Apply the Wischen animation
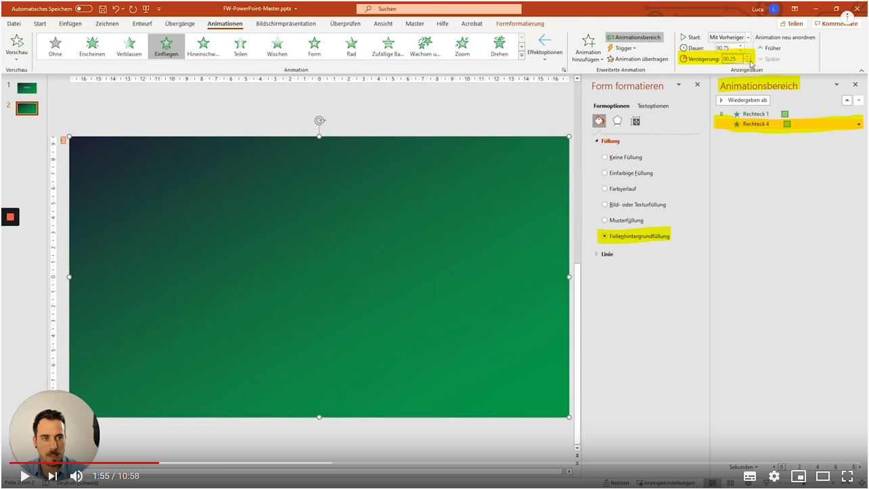 tap(277, 47)
